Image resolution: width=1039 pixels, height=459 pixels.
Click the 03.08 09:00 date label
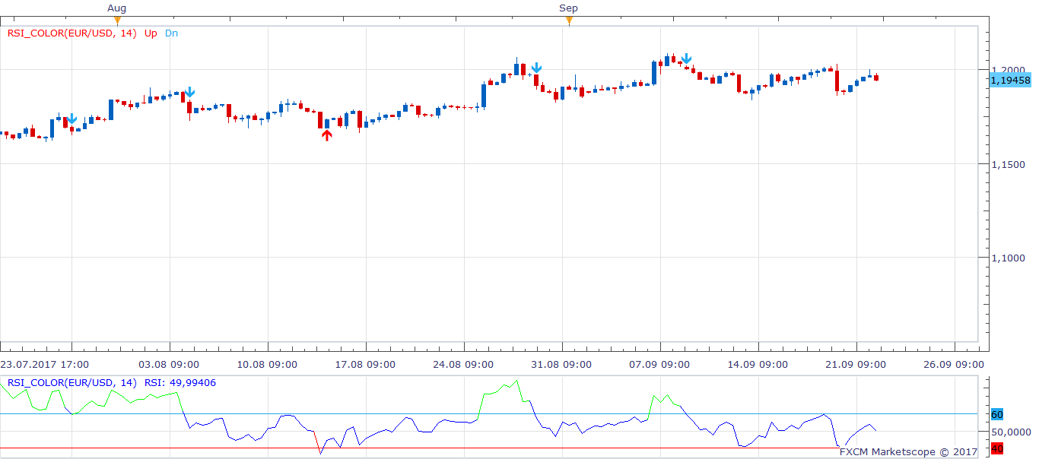(169, 364)
